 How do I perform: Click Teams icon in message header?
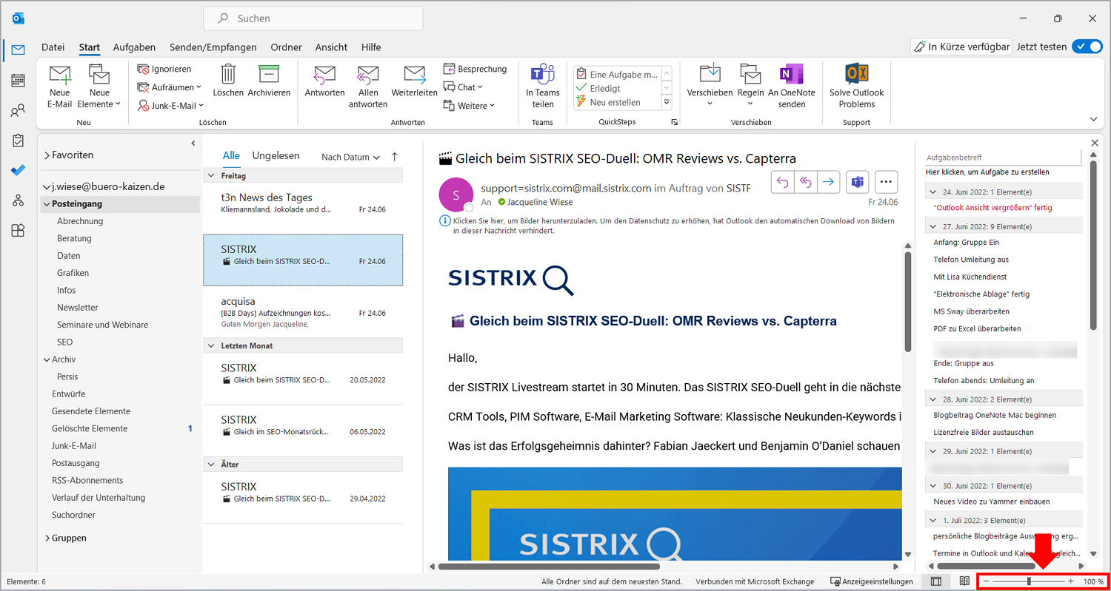click(857, 181)
